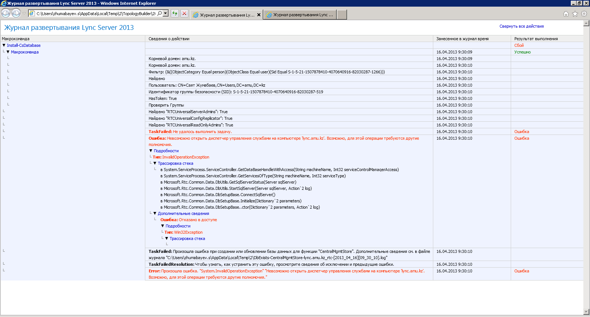Viewport: 590px width, 317px height.
Task: Collapse 'Трассировка стека' triangle under Win32Exception
Action: (x=167, y=238)
